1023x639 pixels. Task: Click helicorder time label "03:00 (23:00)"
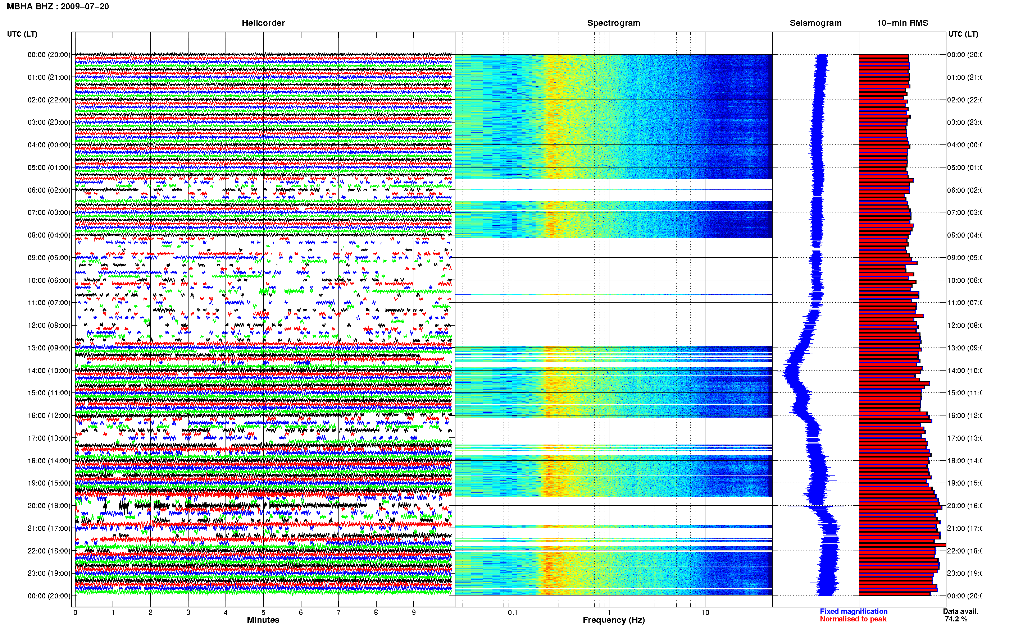(49, 122)
